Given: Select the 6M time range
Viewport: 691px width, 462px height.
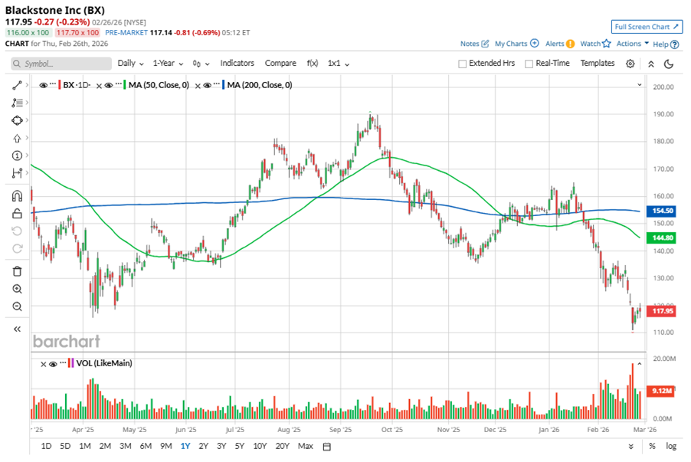Looking at the screenshot, I should [x=146, y=446].
